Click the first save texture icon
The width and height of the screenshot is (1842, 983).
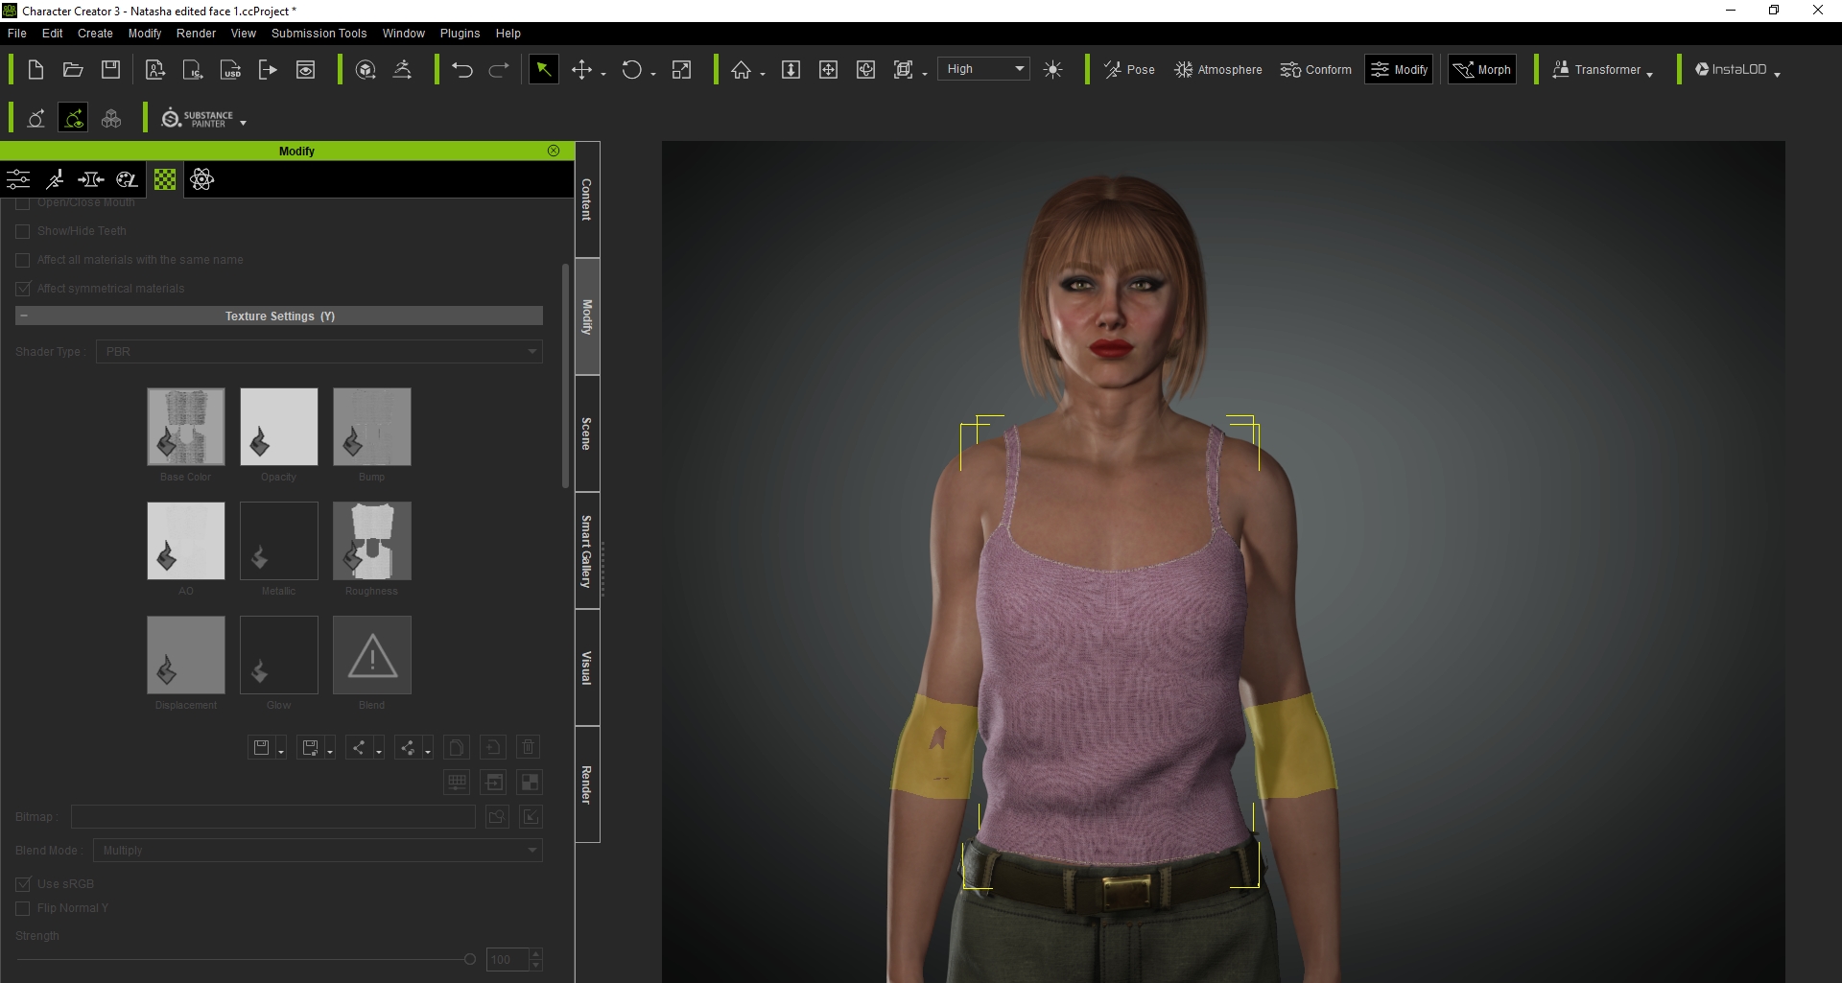tap(261, 747)
